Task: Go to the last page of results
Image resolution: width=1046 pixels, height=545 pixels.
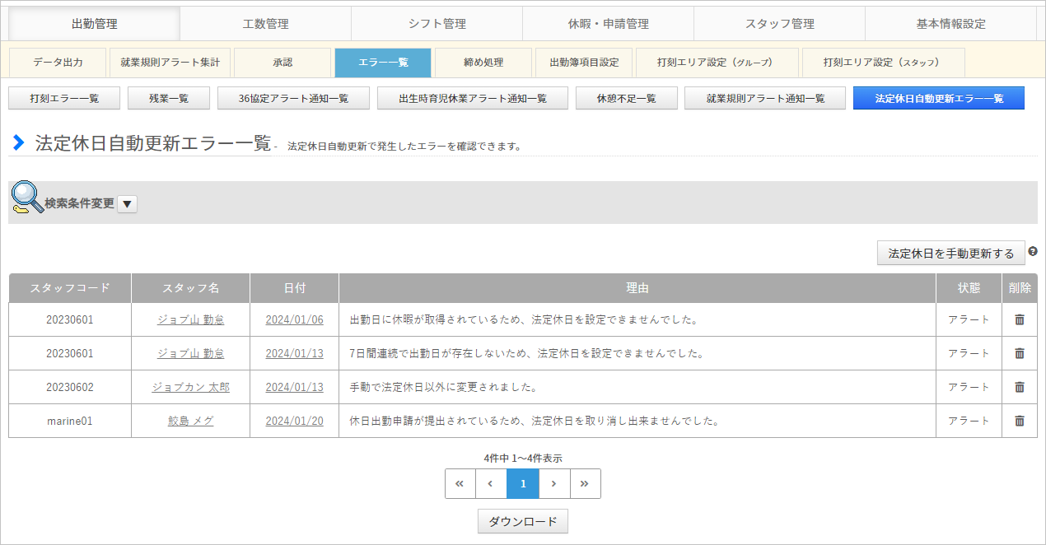Action: (585, 483)
